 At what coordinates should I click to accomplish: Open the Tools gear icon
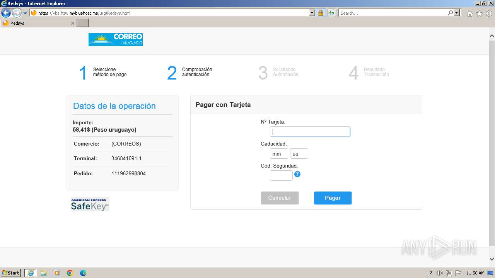coord(489,14)
